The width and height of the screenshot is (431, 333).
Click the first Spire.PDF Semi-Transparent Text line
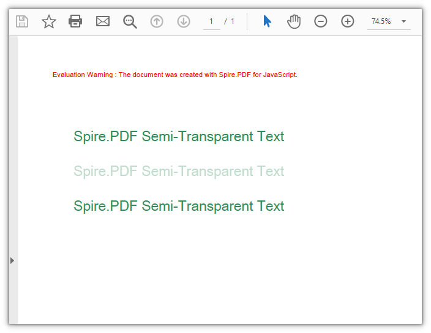tap(179, 136)
